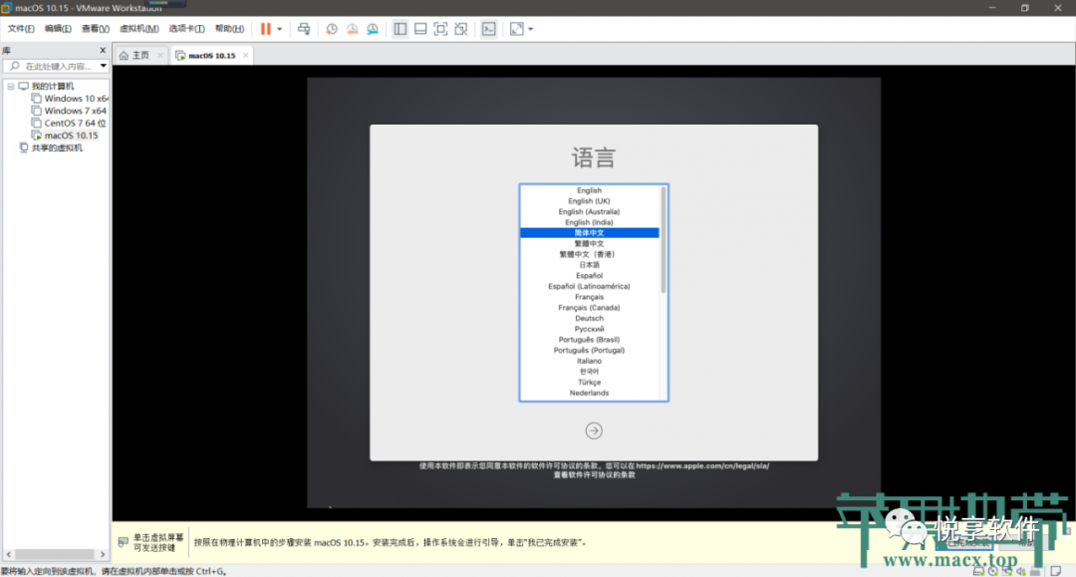
Task: Click right arrow of library horizontal scrollbar
Action: click(103, 554)
